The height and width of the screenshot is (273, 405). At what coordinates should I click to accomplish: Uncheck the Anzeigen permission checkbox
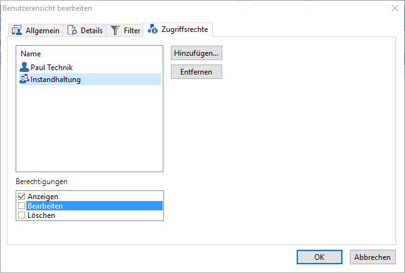[22, 196]
